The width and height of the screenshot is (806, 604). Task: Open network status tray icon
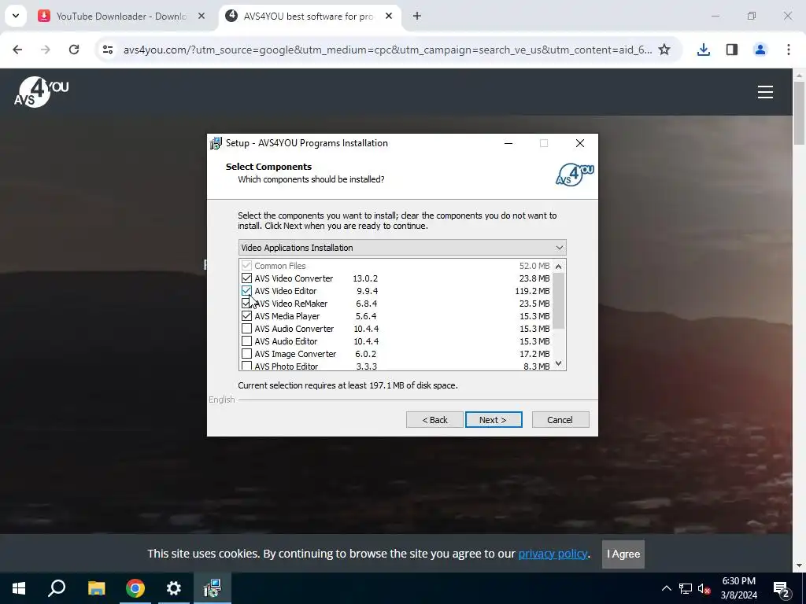coord(686,588)
